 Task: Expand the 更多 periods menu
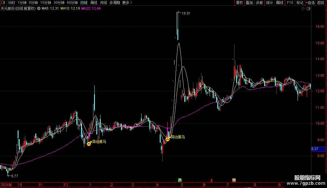coord(127,3)
